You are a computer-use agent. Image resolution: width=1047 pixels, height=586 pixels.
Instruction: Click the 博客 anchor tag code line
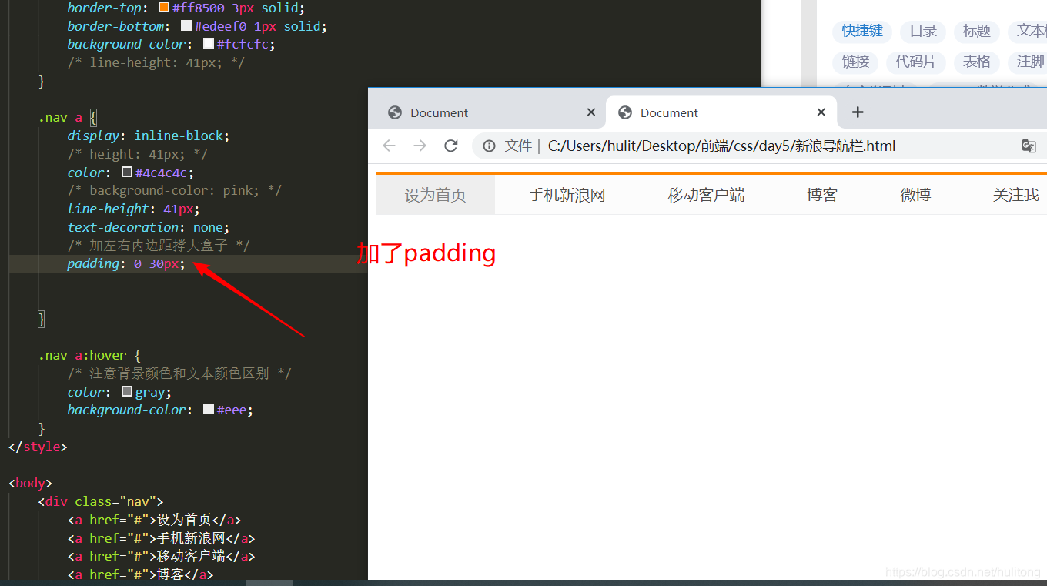140,574
